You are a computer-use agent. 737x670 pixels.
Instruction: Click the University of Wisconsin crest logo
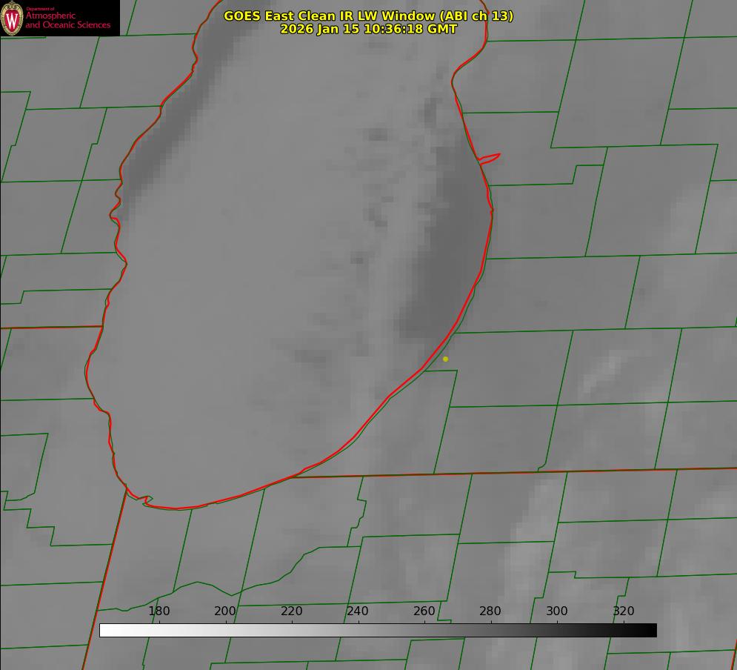click(x=12, y=18)
